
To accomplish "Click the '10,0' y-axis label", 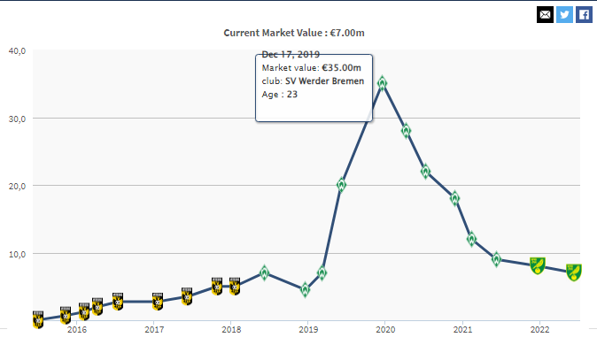I will click(x=17, y=255).
